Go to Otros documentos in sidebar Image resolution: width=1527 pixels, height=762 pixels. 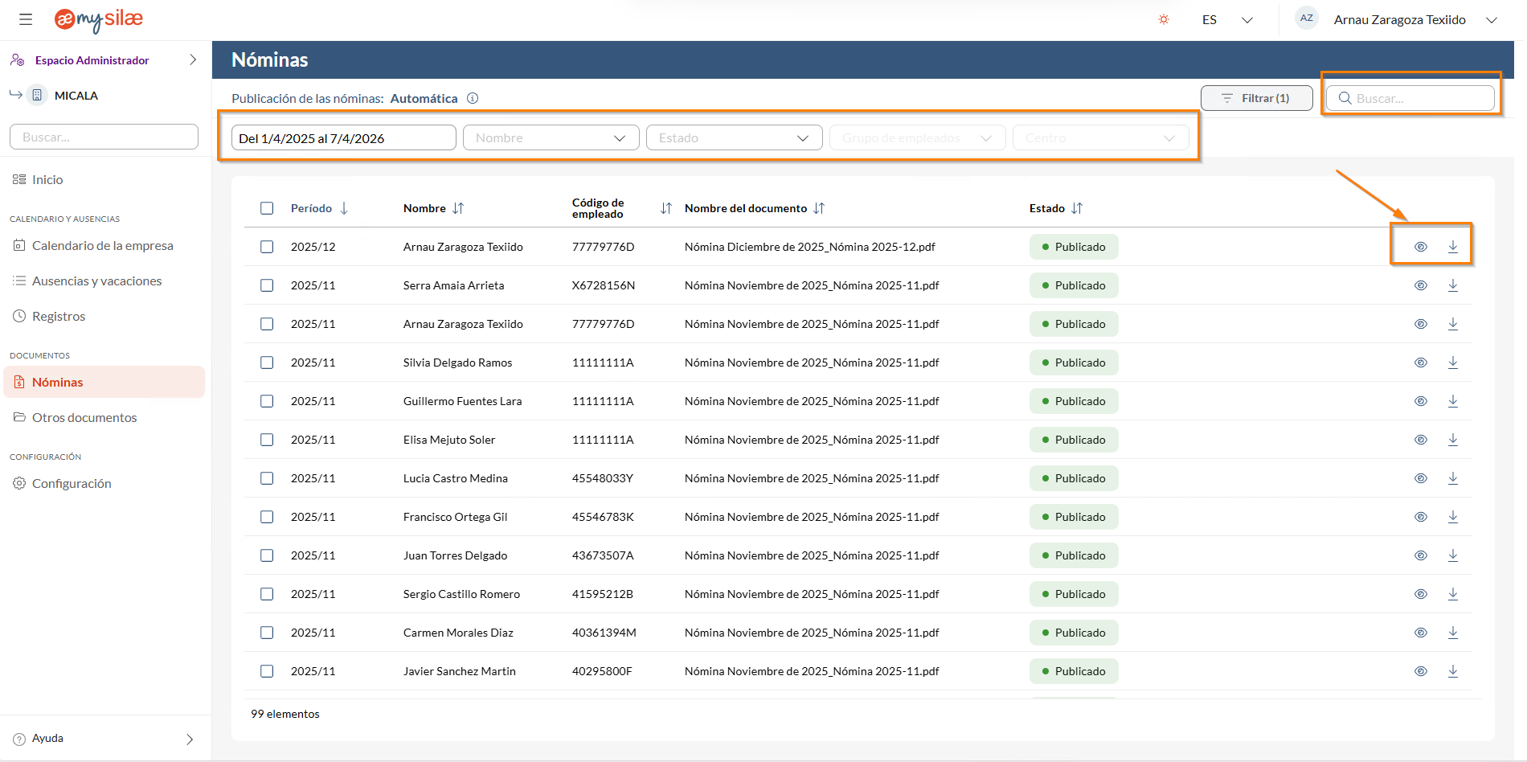(x=84, y=417)
